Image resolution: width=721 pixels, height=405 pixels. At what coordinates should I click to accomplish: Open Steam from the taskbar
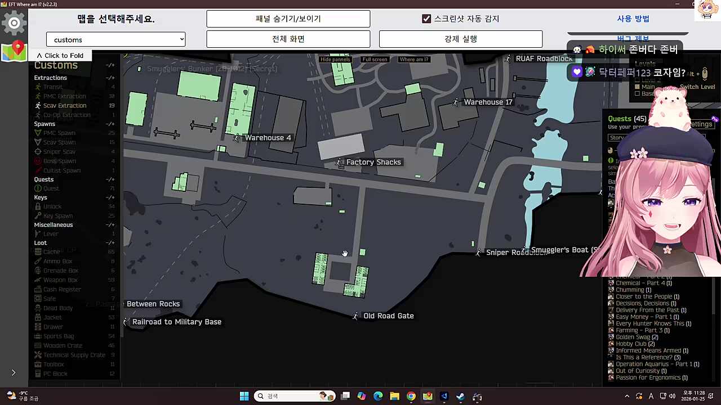click(460, 397)
